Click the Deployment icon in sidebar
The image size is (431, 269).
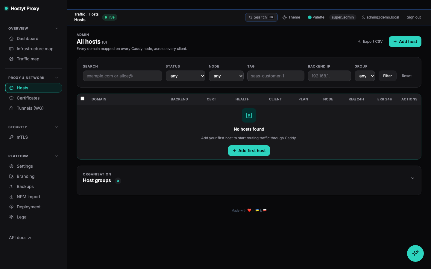point(11,207)
